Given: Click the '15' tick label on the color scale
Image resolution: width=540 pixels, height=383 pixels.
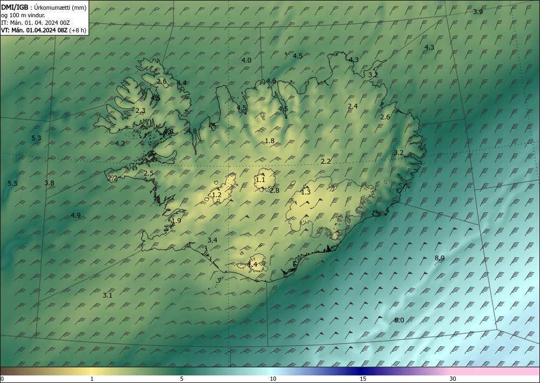Looking at the screenshot, I should pyautogui.click(x=363, y=379).
